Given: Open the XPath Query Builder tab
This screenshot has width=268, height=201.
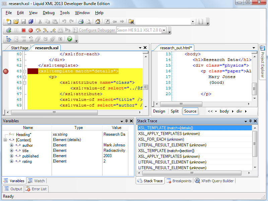Looking at the screenshot, I should (x=214, y=181).
